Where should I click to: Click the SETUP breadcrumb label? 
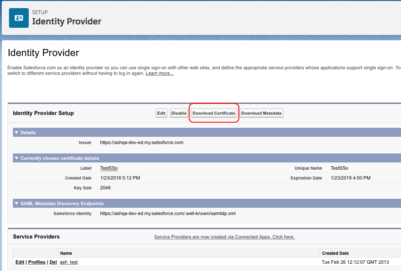tap(40, 12)
